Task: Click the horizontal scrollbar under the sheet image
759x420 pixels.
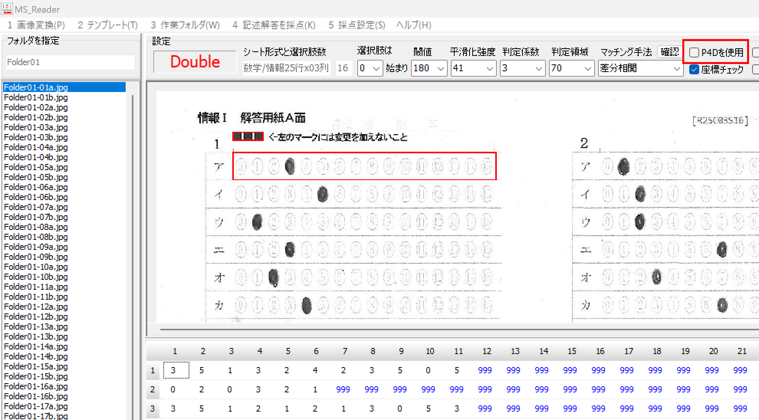Action: (422, 329)
